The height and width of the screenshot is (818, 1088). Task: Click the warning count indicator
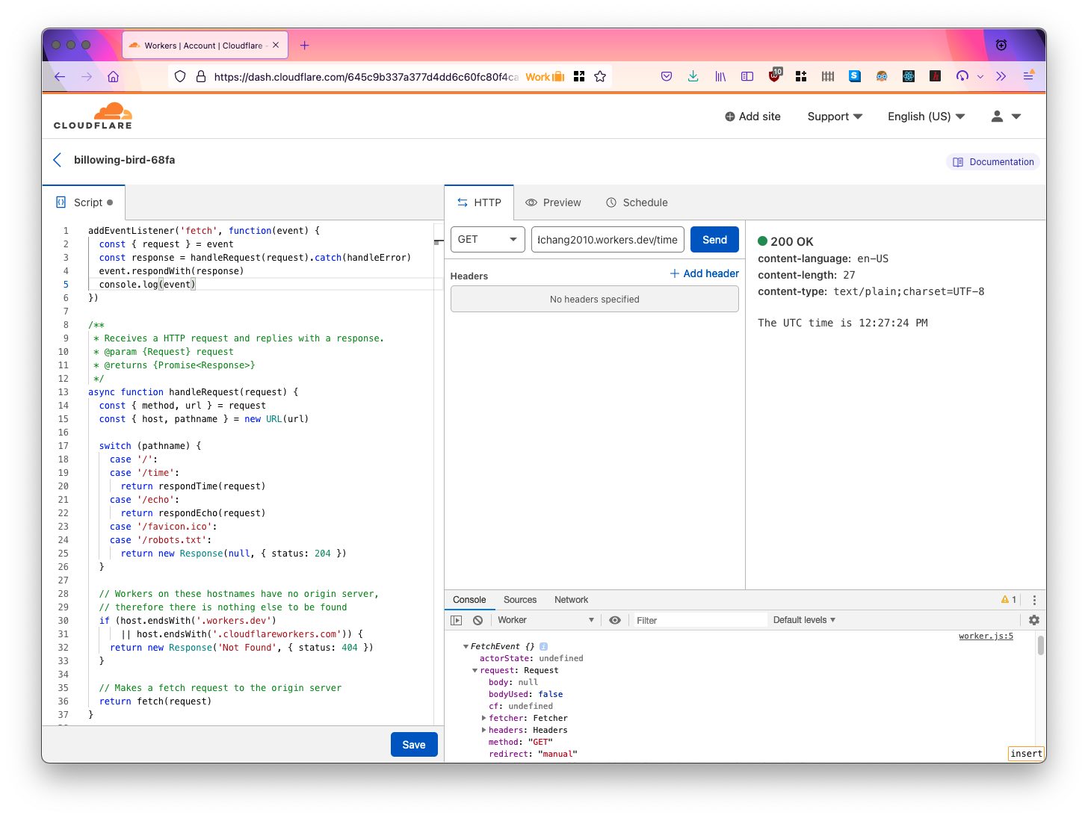click(x=1009, y=600)
